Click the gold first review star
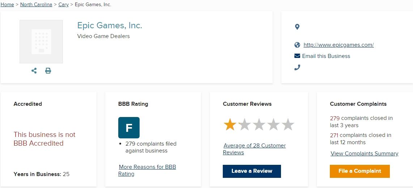The image size is (413, 188). pyautogui.click(x=230, y=125)
